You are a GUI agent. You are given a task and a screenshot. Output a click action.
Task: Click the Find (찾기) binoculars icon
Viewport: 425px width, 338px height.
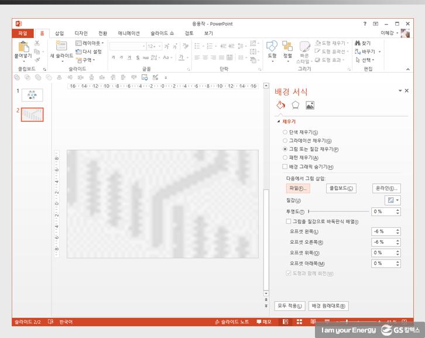pos(358,43)
